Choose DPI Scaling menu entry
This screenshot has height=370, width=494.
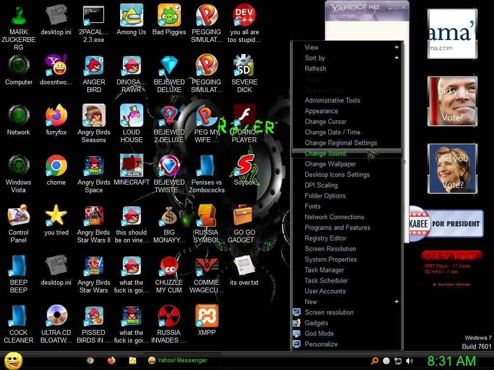pyautogui.click(x=347, y=185)
